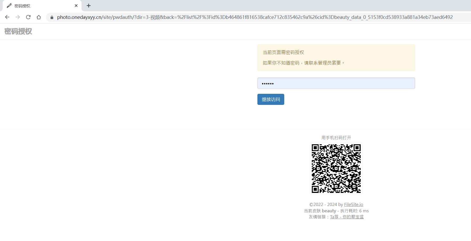Open the browser home page icon

39,17
